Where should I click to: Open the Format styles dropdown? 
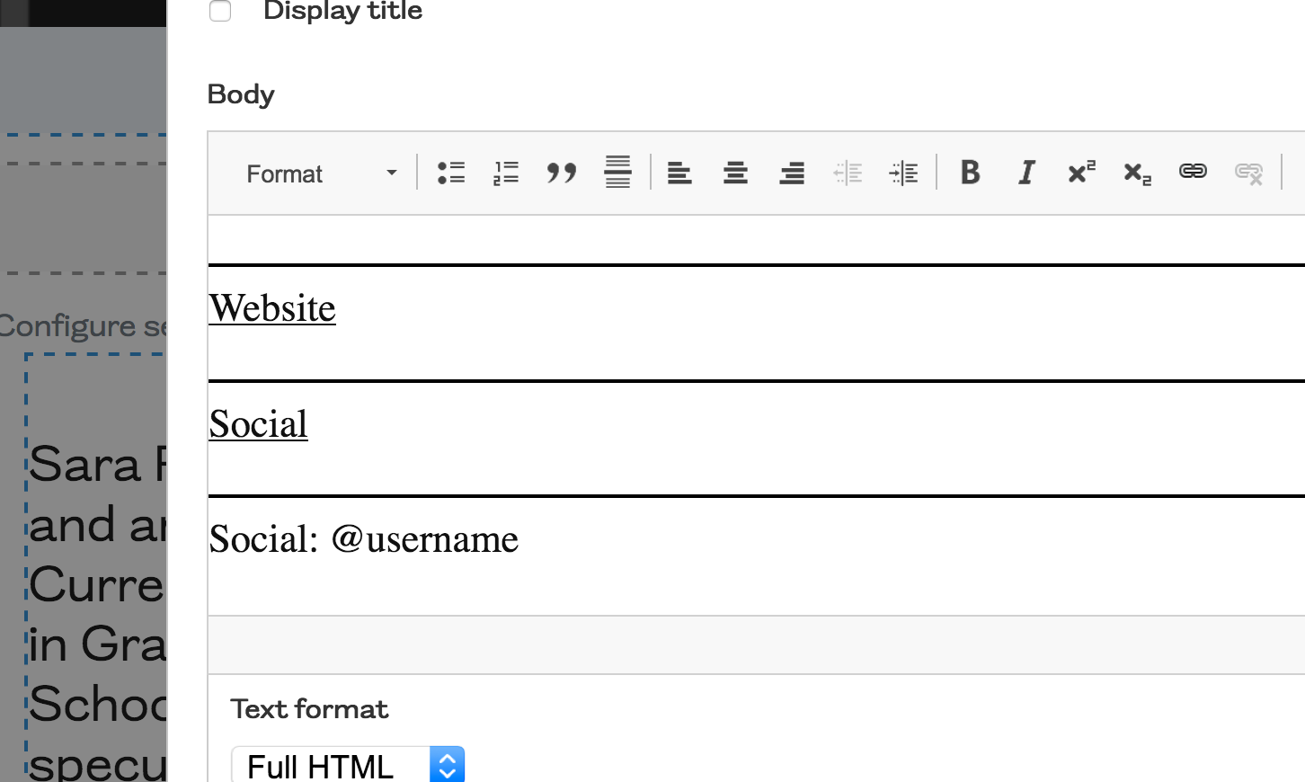pyautogui.click(x=321, y=173)
